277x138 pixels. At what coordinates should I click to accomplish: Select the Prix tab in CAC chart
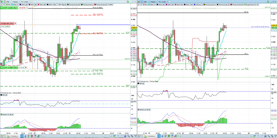tap(145, 5)
